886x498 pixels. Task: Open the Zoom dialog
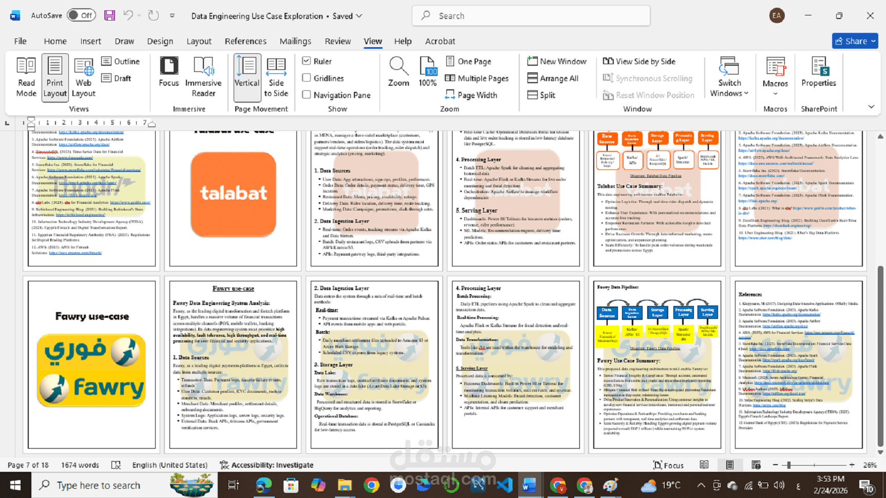click(x=399, y=72)
